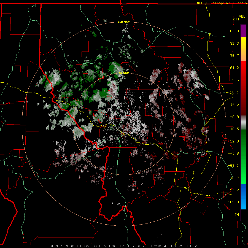Click the 107.8 velocity scale value

coord(233,31)
